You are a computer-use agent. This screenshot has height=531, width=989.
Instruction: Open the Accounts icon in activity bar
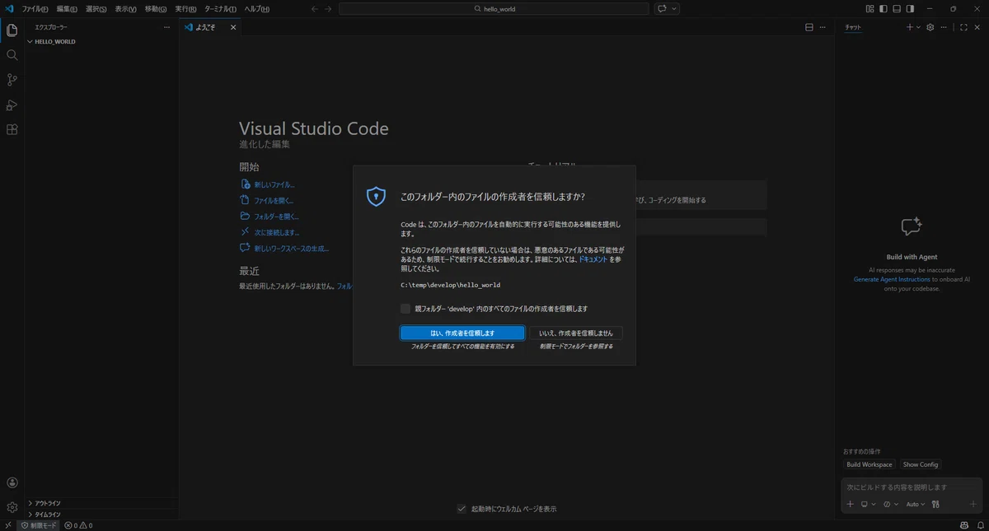point(12,483)
